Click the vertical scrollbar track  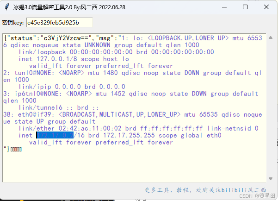(271, 108)
